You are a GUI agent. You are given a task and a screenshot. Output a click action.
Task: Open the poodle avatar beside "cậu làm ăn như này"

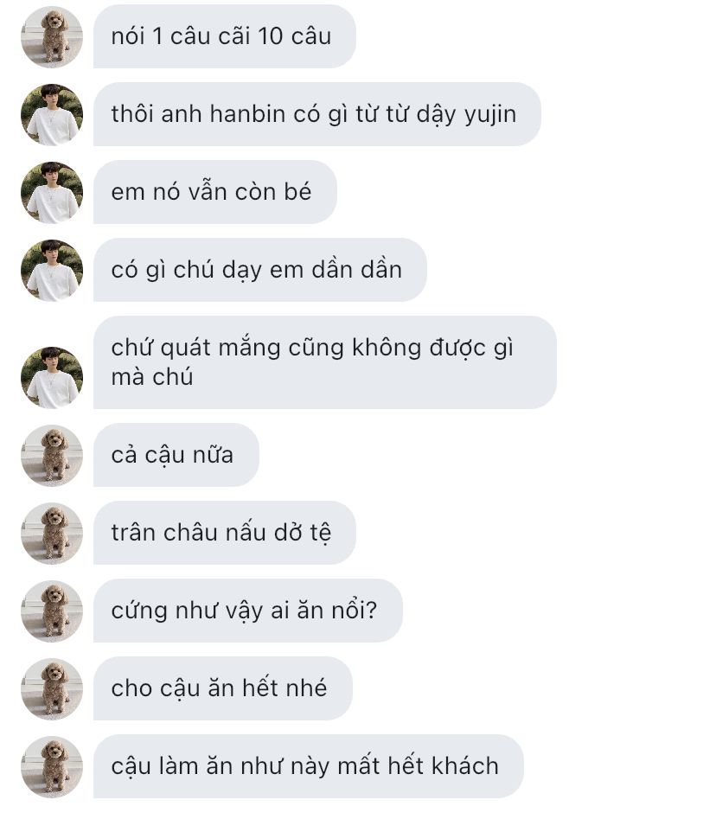point(52,766)
